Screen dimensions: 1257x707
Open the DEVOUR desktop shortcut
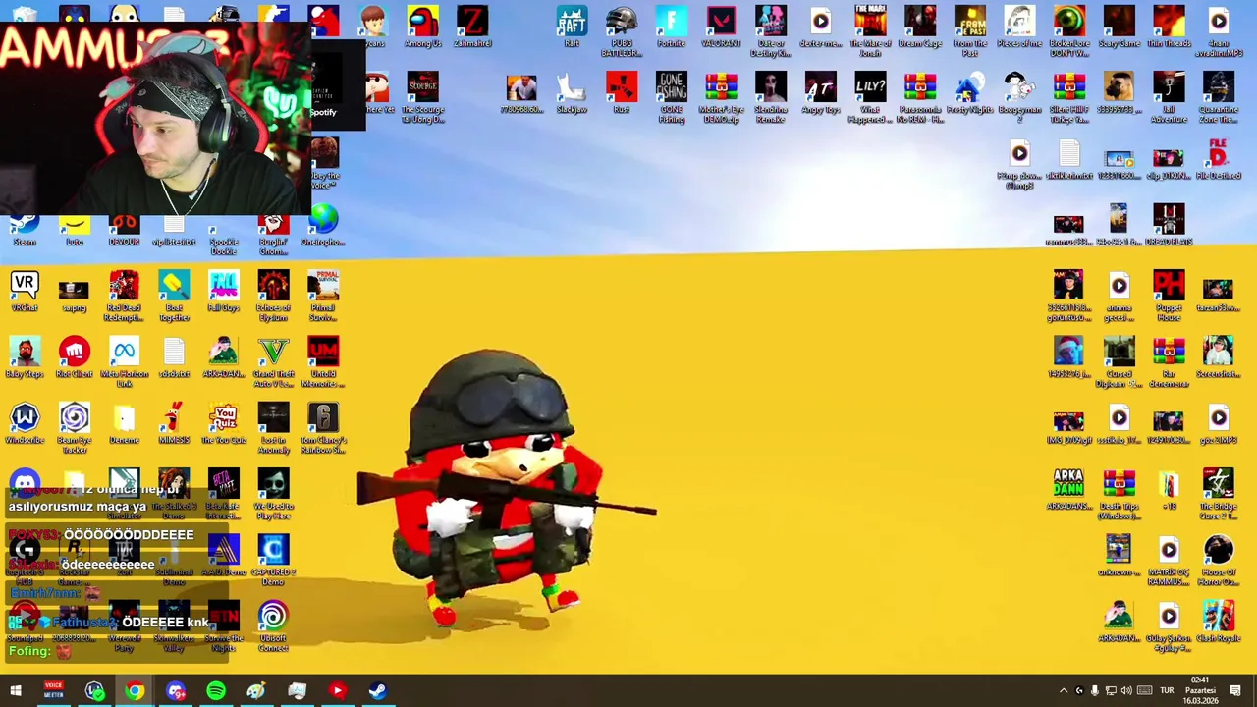click(x=124, y=225)
